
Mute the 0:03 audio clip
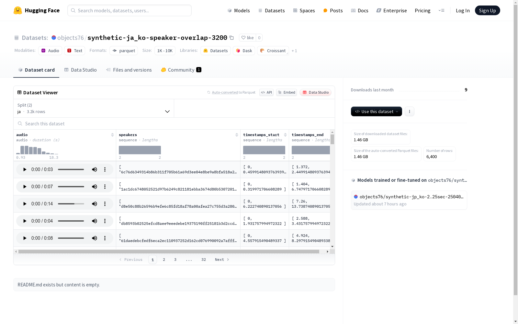pyautogui.click(x=95, y=169)
